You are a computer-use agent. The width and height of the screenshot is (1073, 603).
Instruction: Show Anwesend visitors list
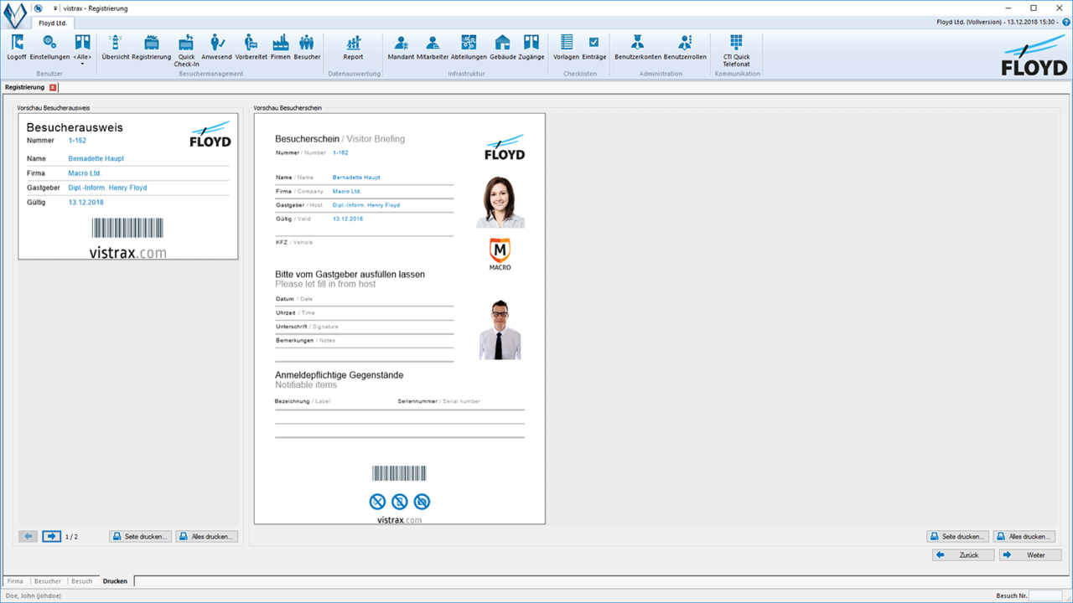point(216,47)
